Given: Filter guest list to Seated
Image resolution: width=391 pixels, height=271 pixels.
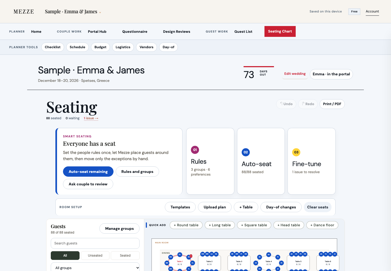Looking at the screenshot, I should coord(125,256).
